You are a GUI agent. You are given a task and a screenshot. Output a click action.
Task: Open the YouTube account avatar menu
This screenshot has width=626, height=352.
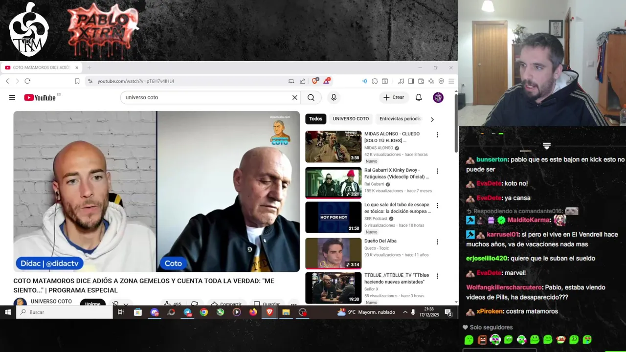[438, 97]
